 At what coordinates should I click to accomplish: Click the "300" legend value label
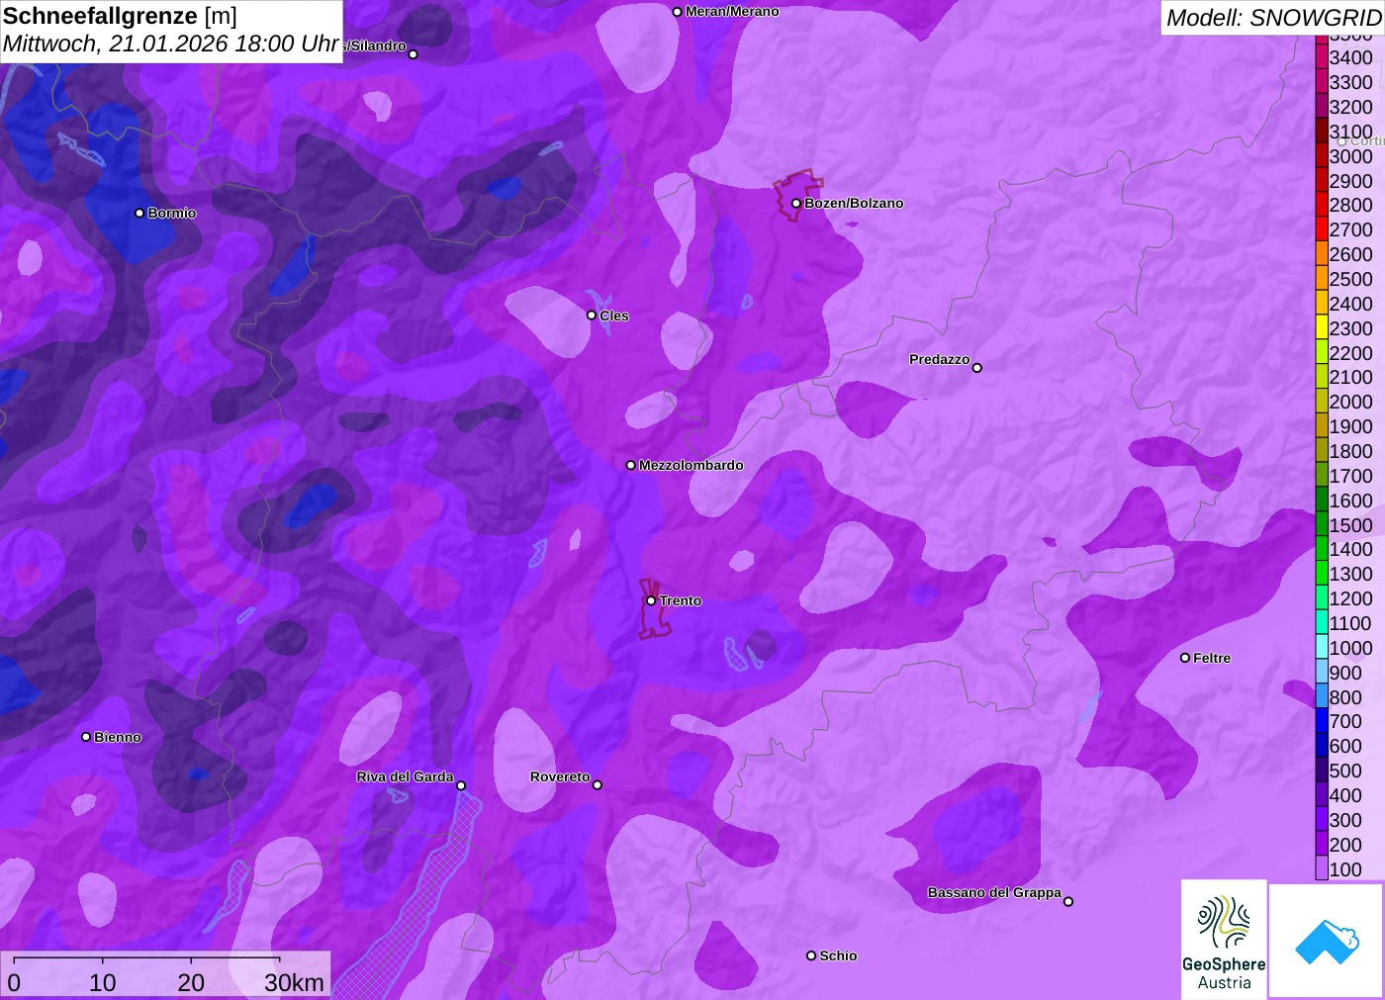pyautogui.click(x=1345, y=820)
